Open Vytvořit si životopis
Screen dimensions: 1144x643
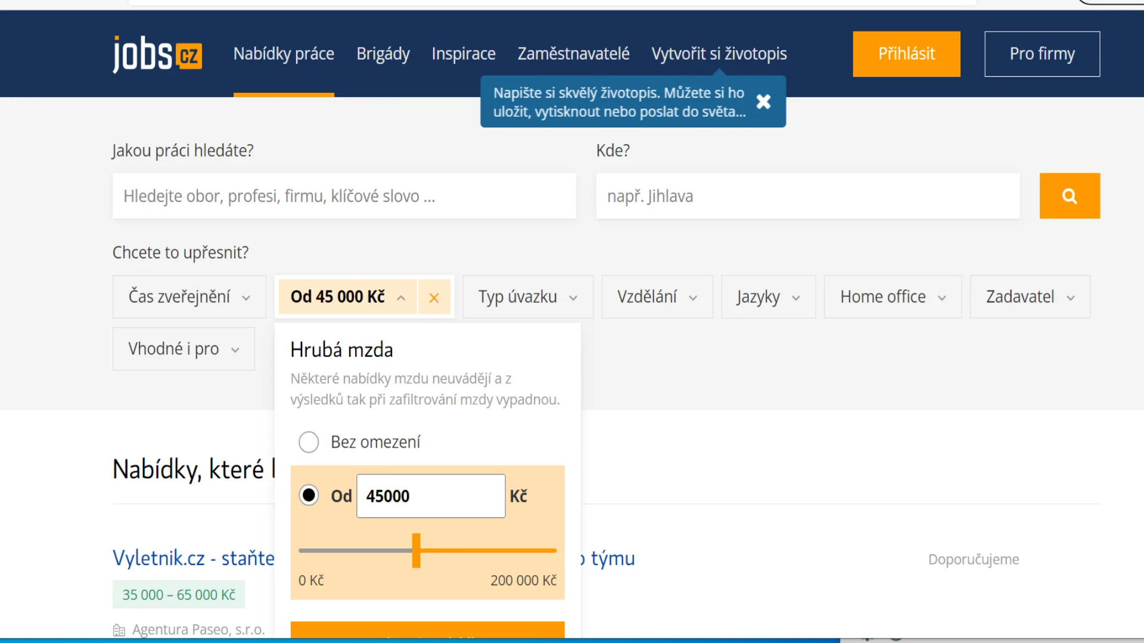719,54
